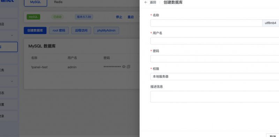Switch to the MySQL tab
The height and width of the screenshot is (137, 279).
click(x=36, y=2)
